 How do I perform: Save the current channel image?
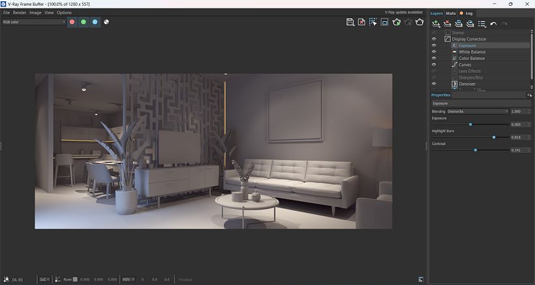[350, 22]
